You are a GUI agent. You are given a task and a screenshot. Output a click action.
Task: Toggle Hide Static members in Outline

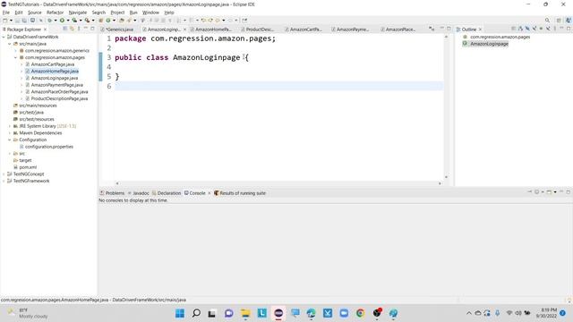coord(535,29)
